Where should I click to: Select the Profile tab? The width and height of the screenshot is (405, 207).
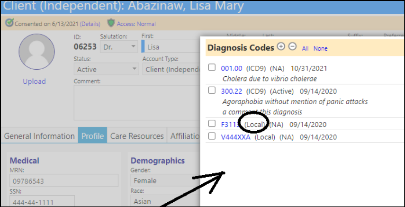pos(92,135)
